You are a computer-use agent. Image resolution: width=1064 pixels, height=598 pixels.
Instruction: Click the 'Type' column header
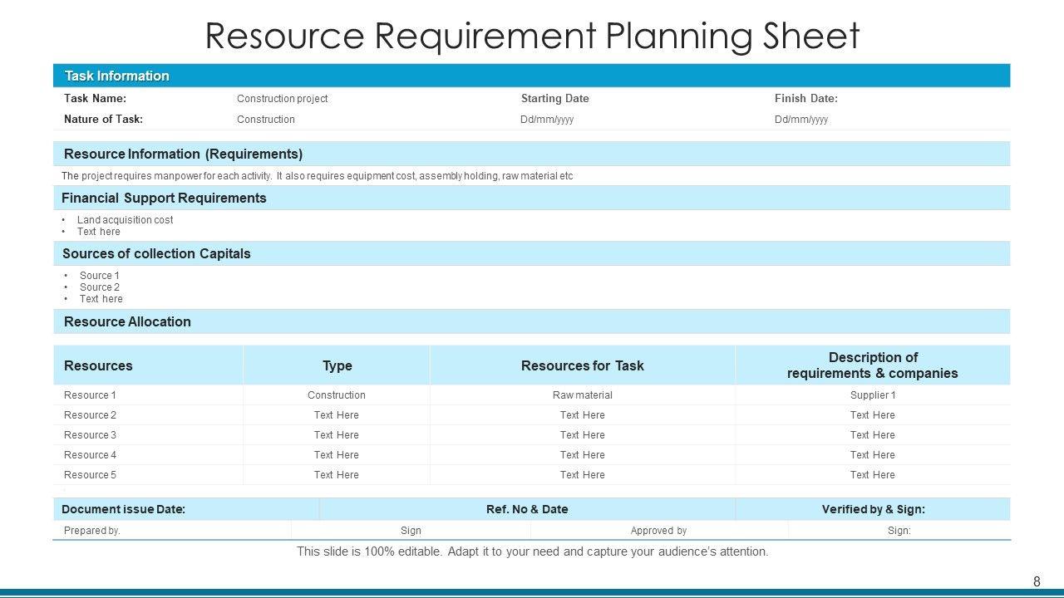[337, 365]
